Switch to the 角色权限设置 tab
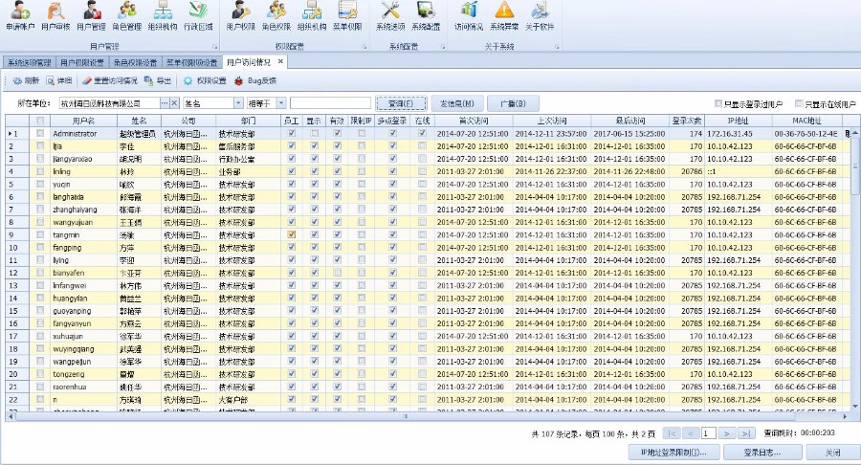 pos(135,62)
